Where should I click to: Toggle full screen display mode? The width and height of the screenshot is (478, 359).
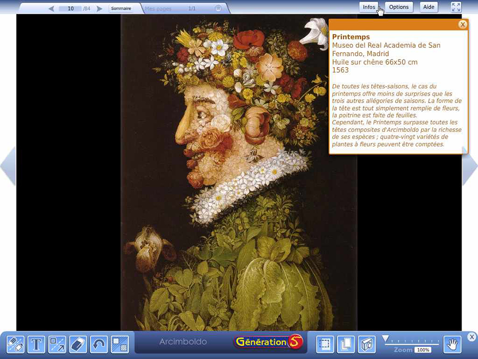click(456, 7)
